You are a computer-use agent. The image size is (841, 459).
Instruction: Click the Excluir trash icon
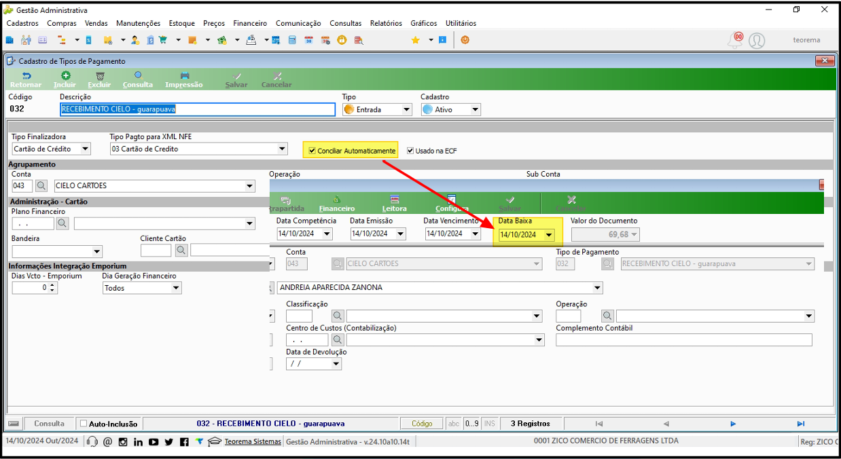coord(100,76)
